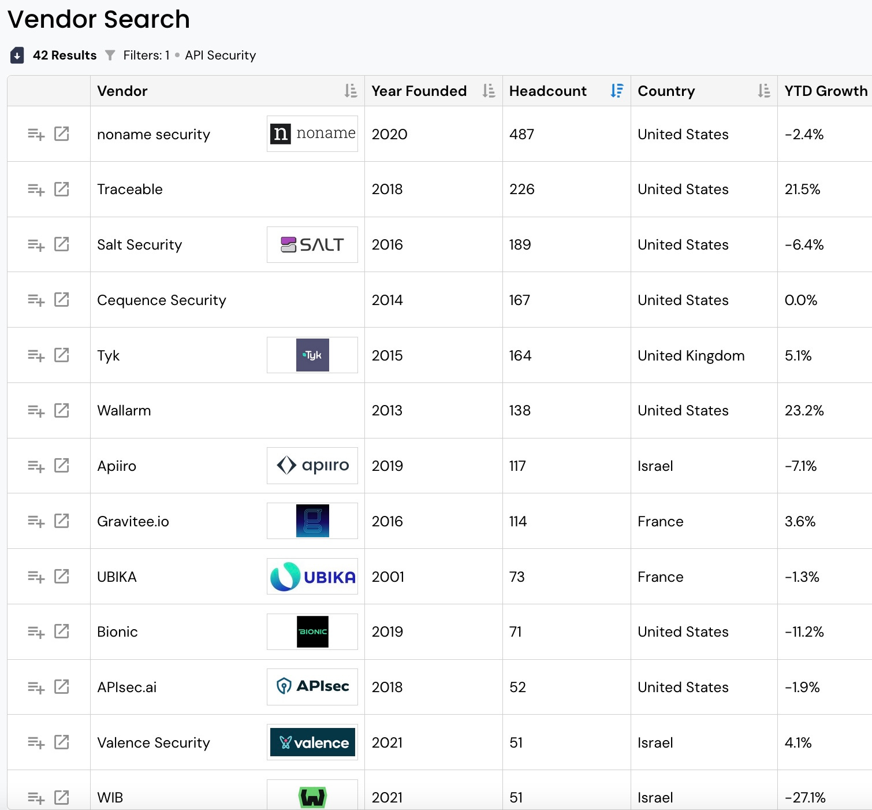Click the 42 Results count
Image resolution: width=872 pixels, height=810 pixels.
[65, 55]
